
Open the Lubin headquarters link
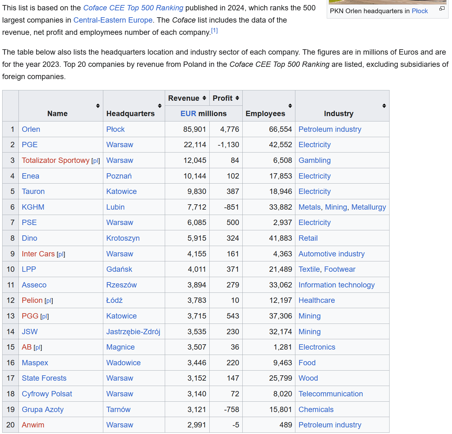point(116,207)
